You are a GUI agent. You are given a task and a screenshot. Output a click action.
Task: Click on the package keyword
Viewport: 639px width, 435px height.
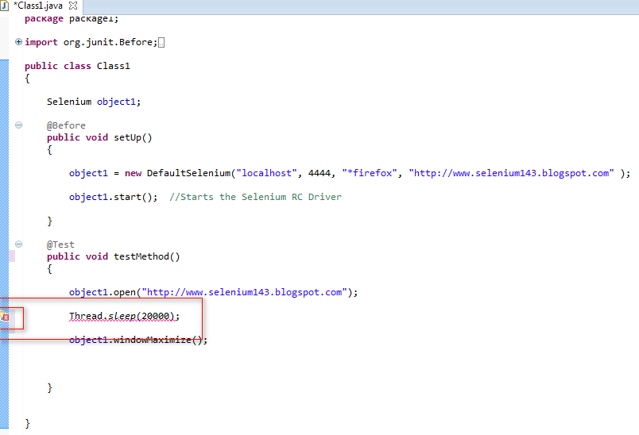[44, 19]
